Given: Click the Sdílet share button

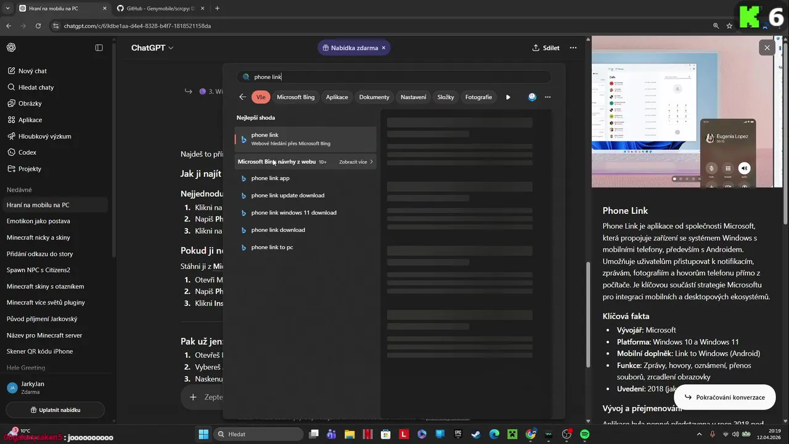Looking at the screenshot, I should [546, 47].
